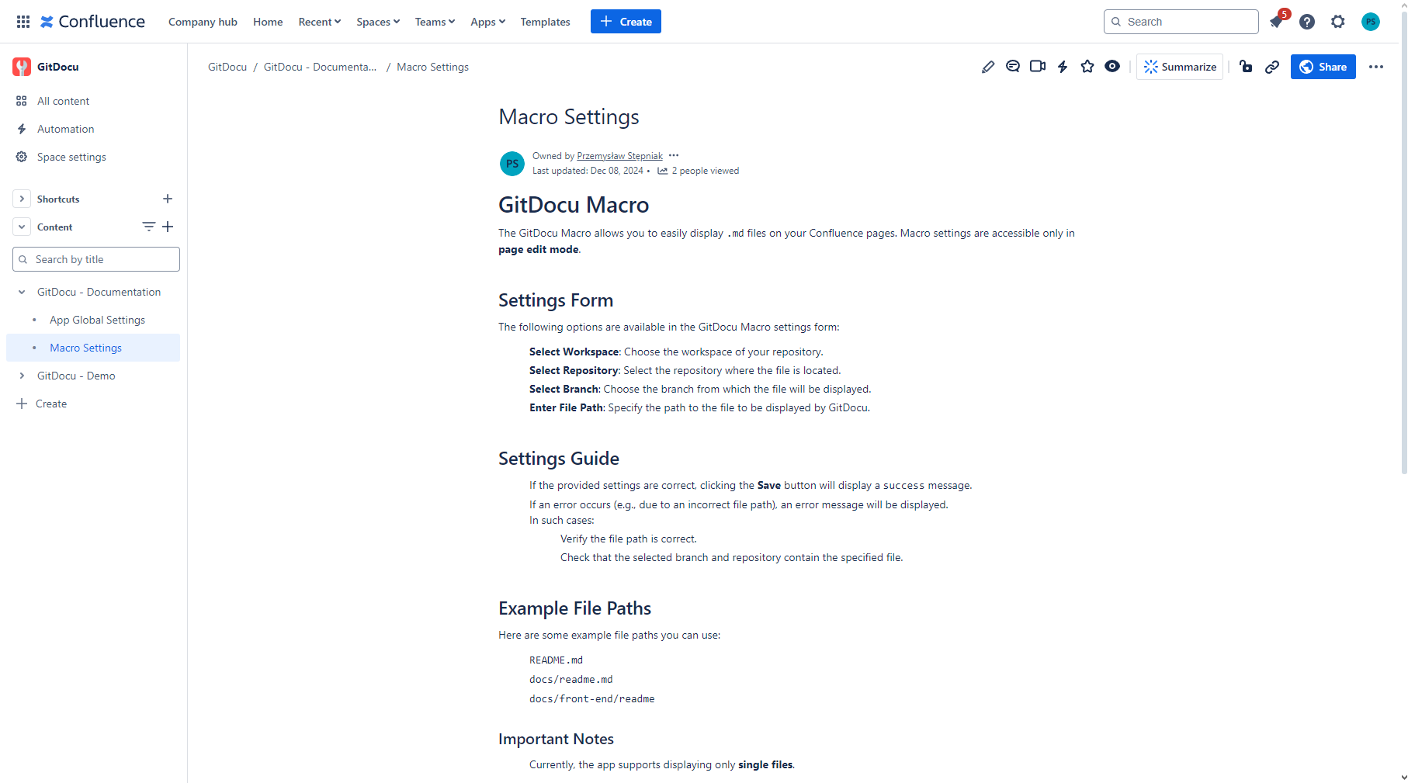
Task: Click the owner avatar PS on page
Action: coord(512,163)
